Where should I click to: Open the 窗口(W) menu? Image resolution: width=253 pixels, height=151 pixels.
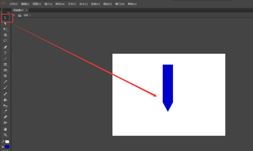(120, 4)
